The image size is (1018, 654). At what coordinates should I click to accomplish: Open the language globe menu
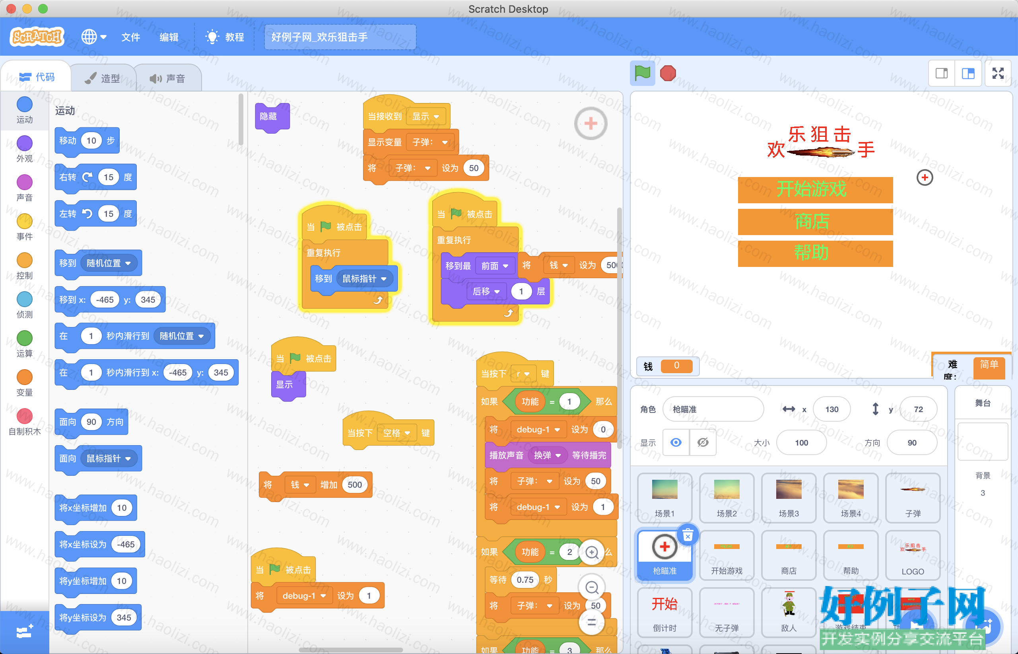tap(93, 37)
